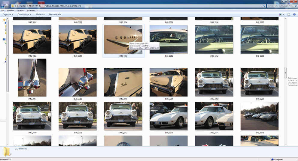This screenshot has height=161, width=298.
Task: Click the IMG_3352 file name label
Action: coord(32,22)
